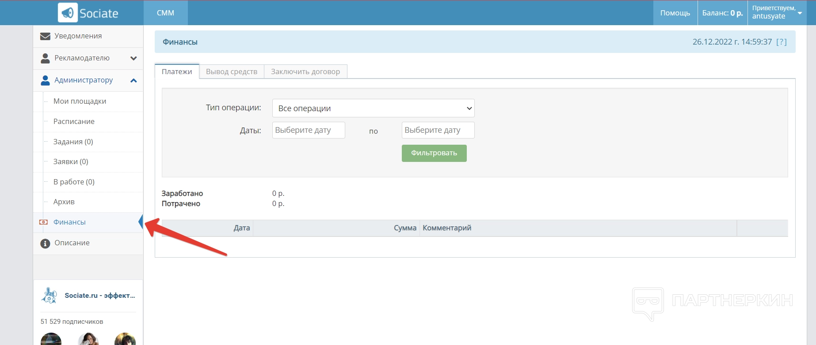Click the Фильтровать button
The width and height of the screenshot is (816, 345).
point(434,153)
